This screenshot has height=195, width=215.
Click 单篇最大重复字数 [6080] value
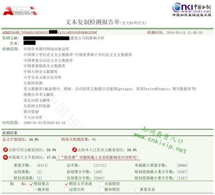click(182, 165)
